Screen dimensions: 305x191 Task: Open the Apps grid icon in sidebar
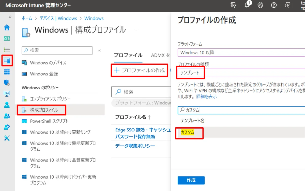pos(7,72)
